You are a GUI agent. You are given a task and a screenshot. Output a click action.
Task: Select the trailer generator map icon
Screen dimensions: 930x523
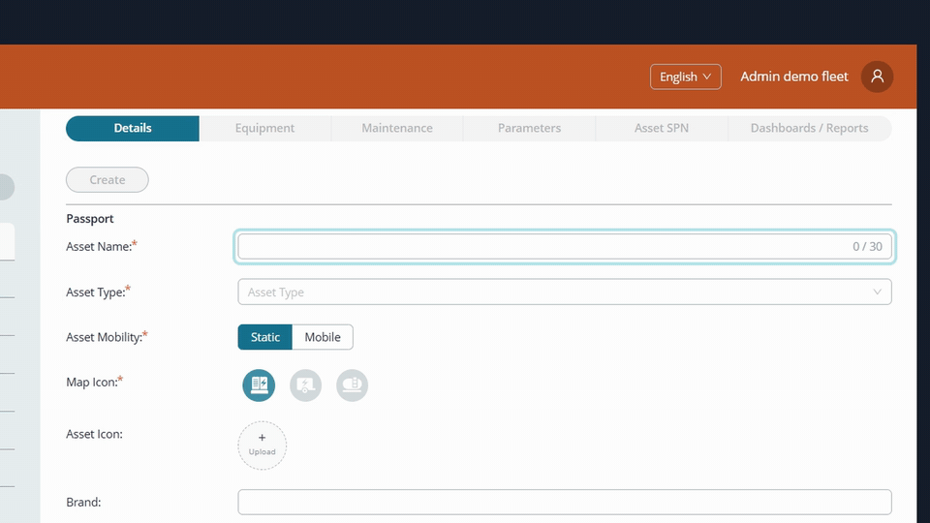coord(305,385)
